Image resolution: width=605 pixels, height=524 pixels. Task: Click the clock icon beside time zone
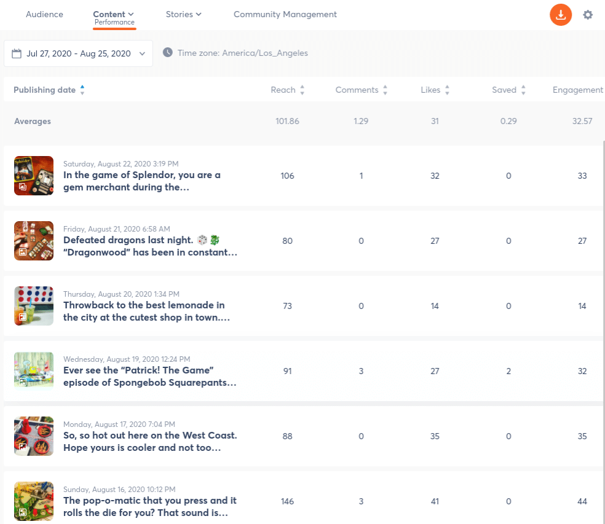[167, 53]
